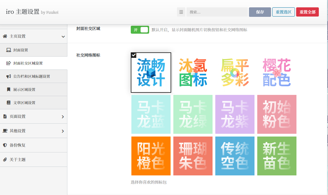Click the checkmark on the 流畅设计 tile

coord(134,55)
